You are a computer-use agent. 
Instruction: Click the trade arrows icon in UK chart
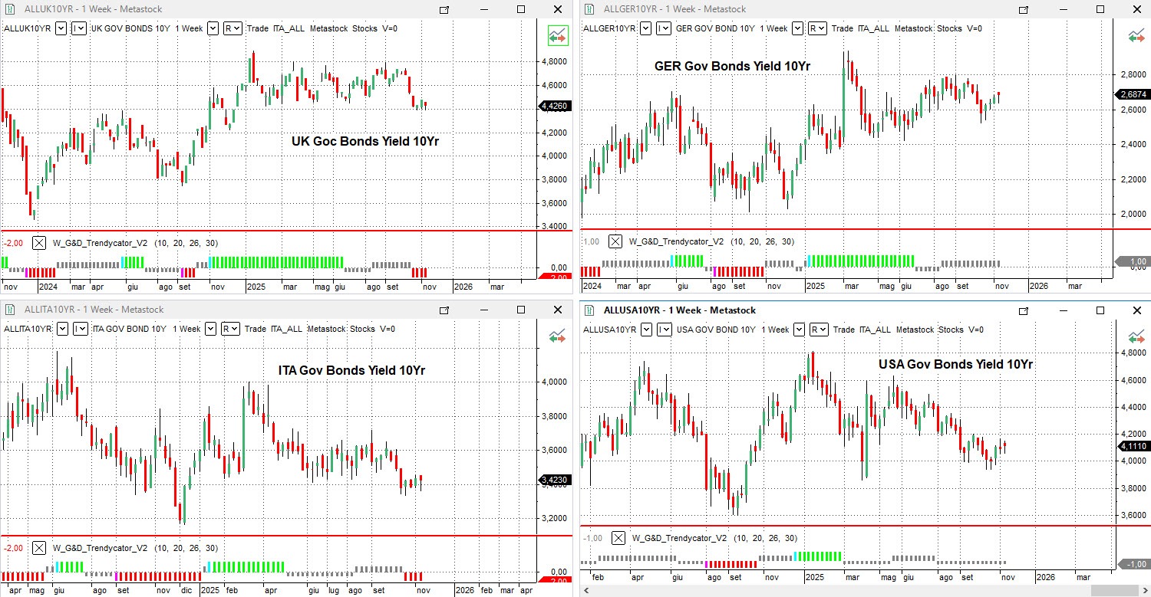[557, 35]
